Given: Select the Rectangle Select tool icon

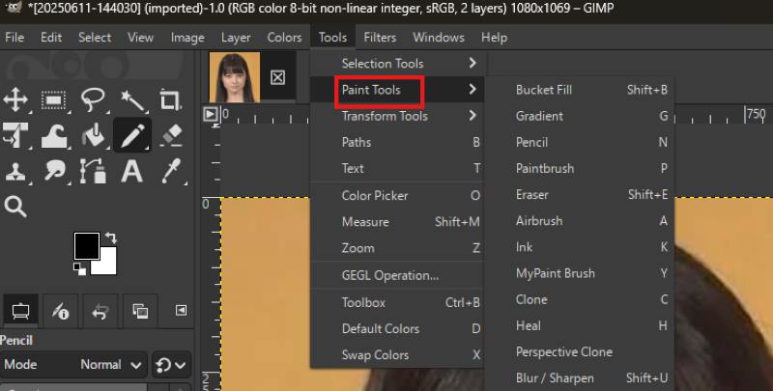Looking at the screenshot, I should pyautogui.click(x=54, y=100).
